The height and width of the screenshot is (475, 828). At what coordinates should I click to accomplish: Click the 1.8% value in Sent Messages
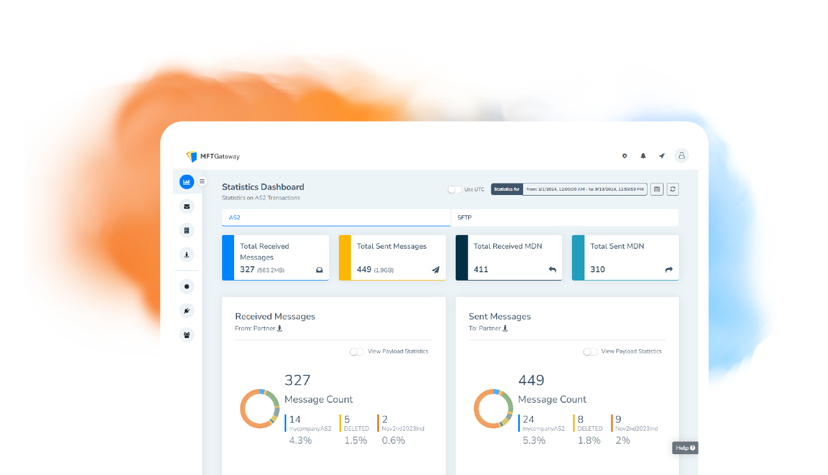tap(589, 440)
